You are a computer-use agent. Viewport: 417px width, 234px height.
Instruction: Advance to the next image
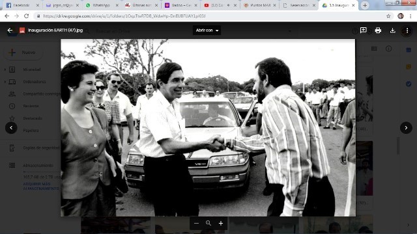pos(406,127)
